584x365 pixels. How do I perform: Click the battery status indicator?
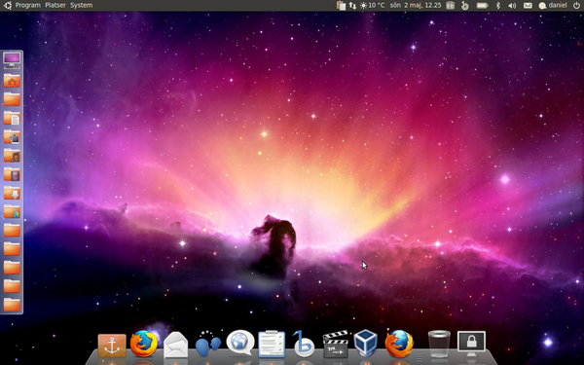[483, 6]
